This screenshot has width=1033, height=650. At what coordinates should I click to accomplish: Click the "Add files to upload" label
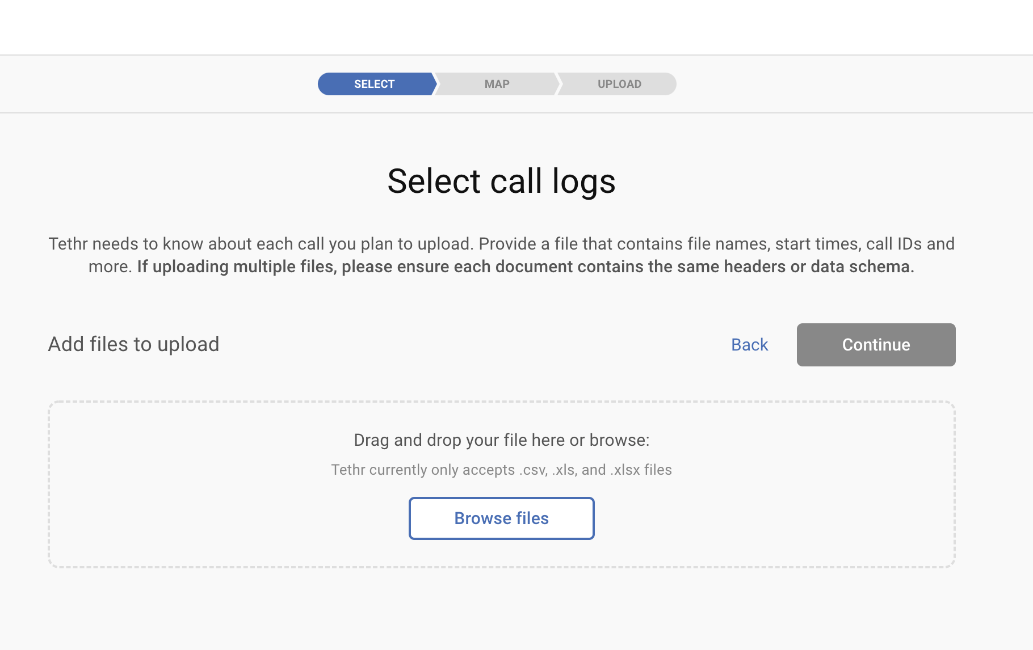(x=134, y=344)
